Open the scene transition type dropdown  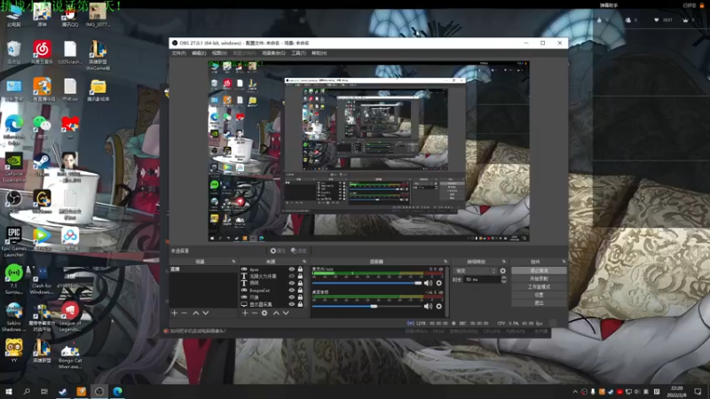click(x=476, y=270)
